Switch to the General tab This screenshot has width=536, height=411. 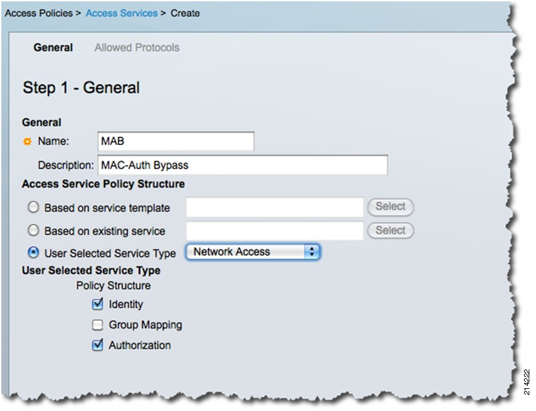coord(53,47)
